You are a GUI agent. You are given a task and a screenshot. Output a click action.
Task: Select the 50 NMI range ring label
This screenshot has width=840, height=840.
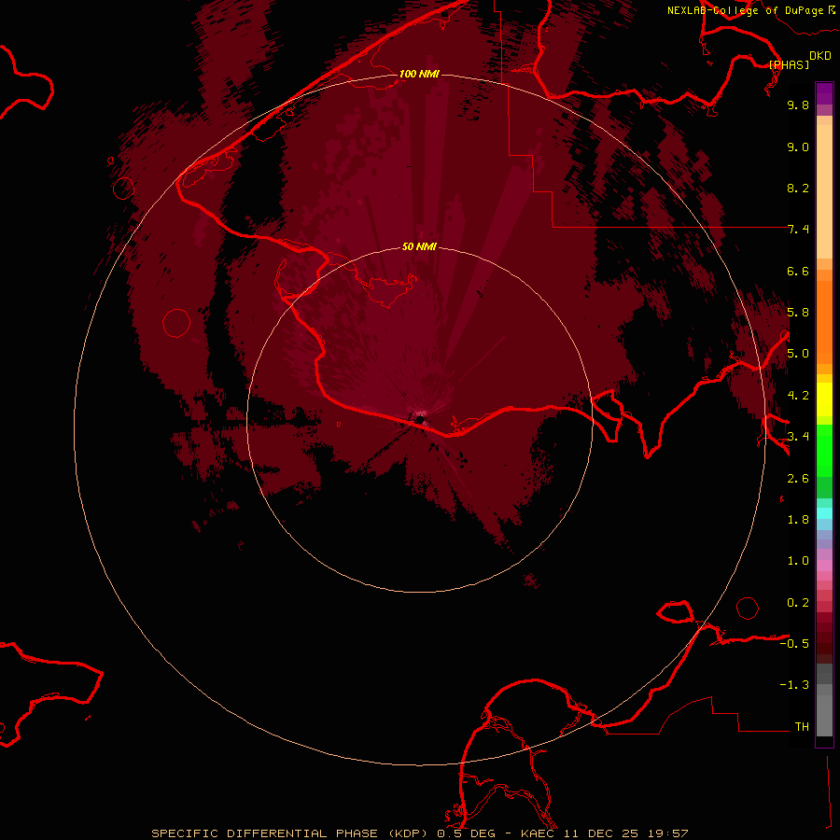coord(419,246)
